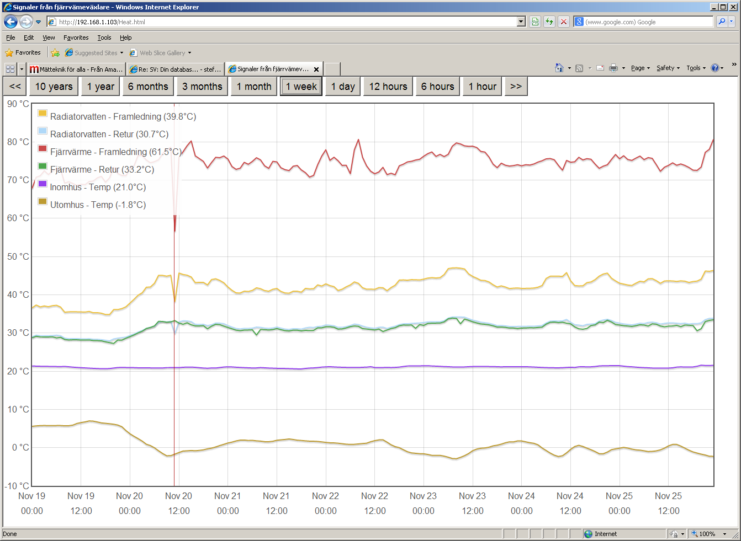Image resolution: width=741 pixels, height=541 pixels.
Task: Open the View menu
Action: (x=49, y=38)
